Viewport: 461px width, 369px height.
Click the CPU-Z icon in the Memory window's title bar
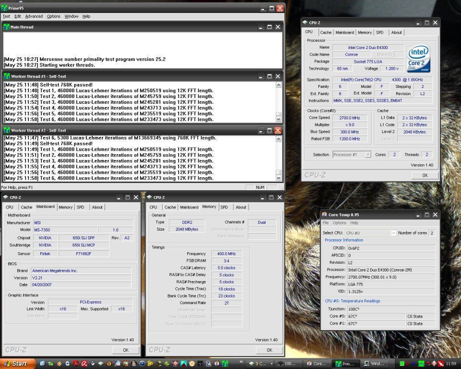[149, 197]
